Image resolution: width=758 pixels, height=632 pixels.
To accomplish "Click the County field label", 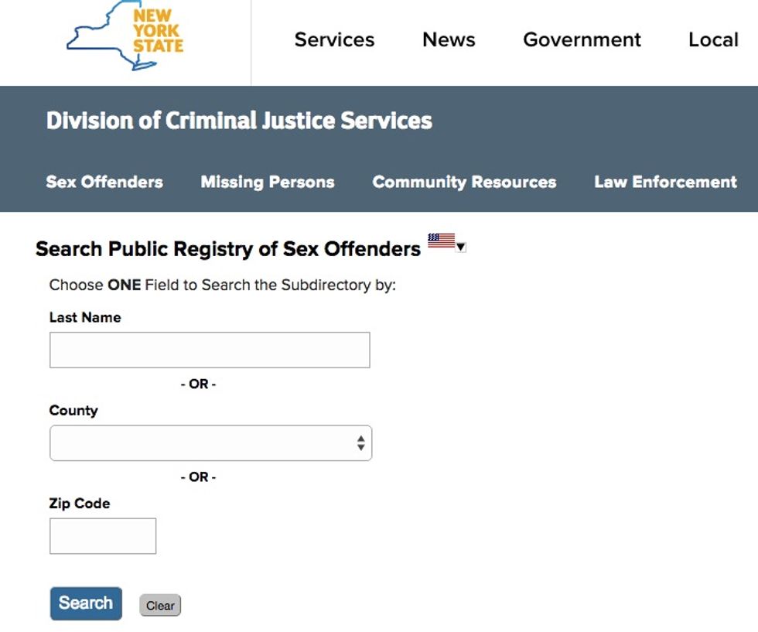I will pyautogui.click(x=73, y=411).
